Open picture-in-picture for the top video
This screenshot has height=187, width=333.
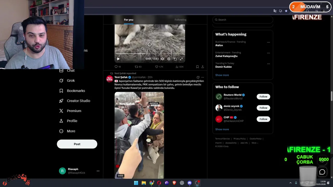[175, 59]
